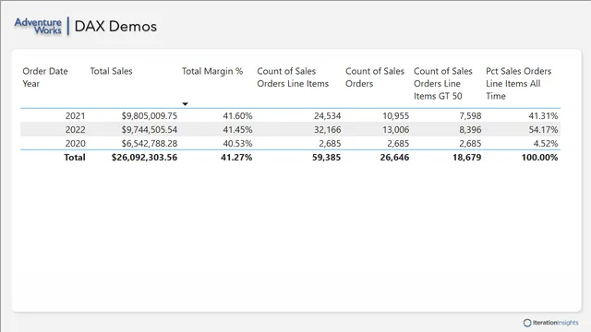Sort by Count of Sales Orders Line Items header

pos(293,77)
